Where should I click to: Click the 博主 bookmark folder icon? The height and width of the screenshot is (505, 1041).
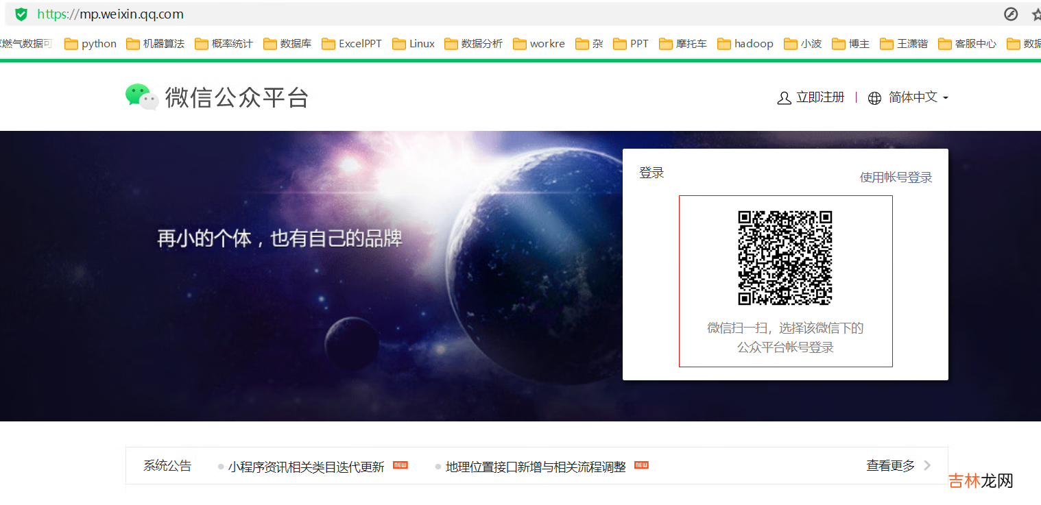[x=838, y=44]
